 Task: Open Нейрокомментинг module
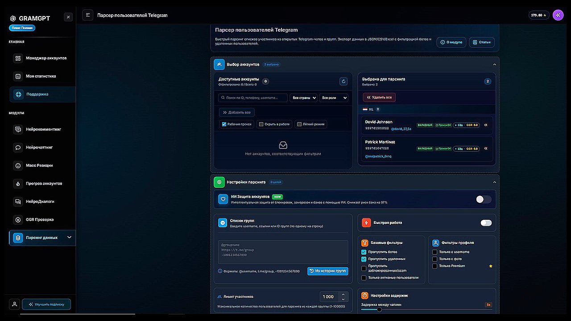coord(42,129)
